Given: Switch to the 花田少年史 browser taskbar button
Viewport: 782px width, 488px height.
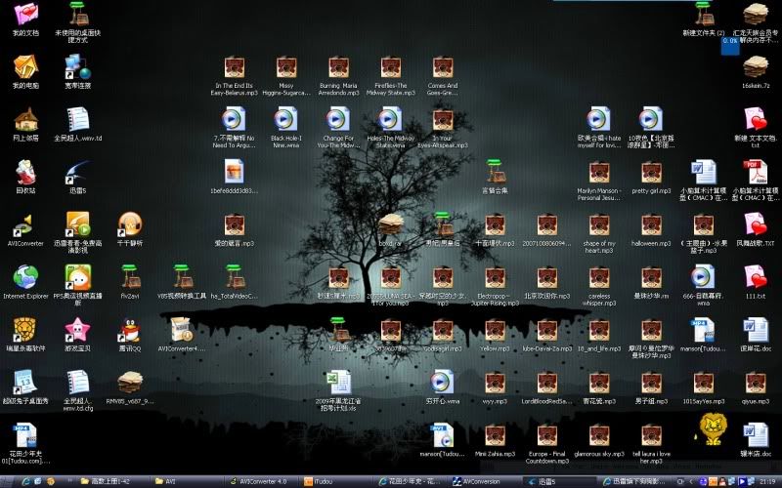Looking at the screenshot, I should click(412, 481).
